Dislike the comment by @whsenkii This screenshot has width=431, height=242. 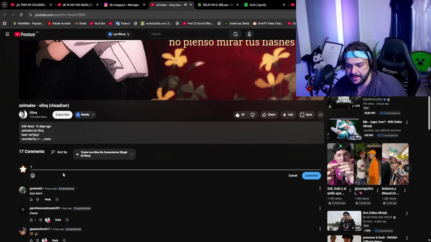pyautogui.click(x=37, y=200)
